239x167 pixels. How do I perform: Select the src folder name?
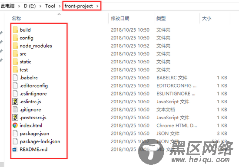23,54
